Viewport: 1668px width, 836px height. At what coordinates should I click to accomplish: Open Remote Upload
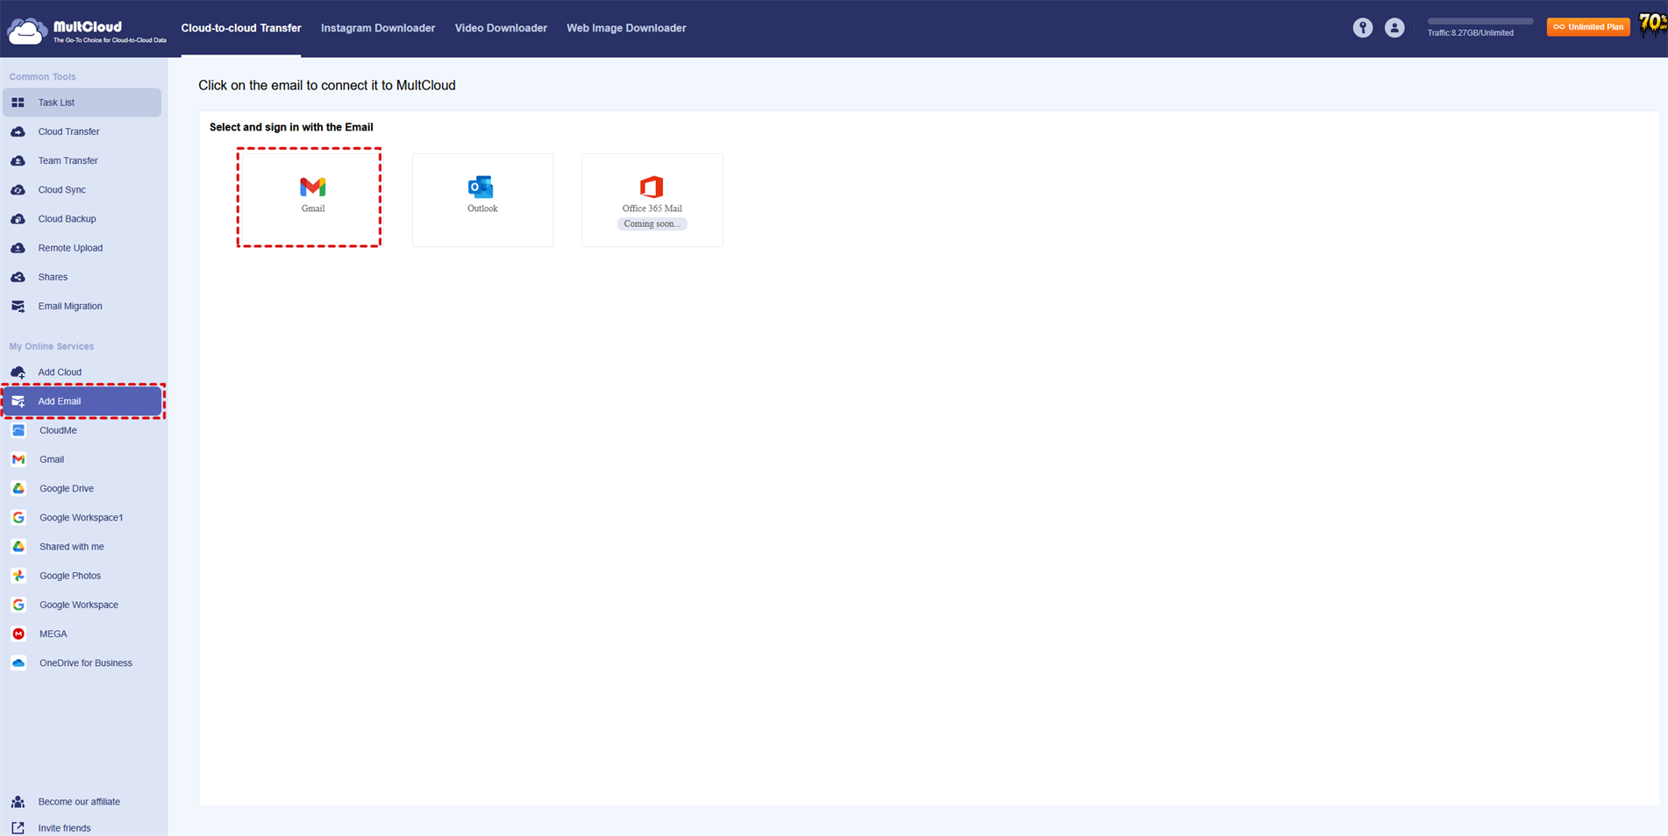[x=82, y=248]
